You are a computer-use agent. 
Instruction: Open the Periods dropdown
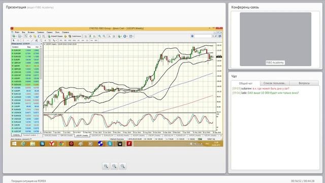pyautogui.click(x=125, y=36)
